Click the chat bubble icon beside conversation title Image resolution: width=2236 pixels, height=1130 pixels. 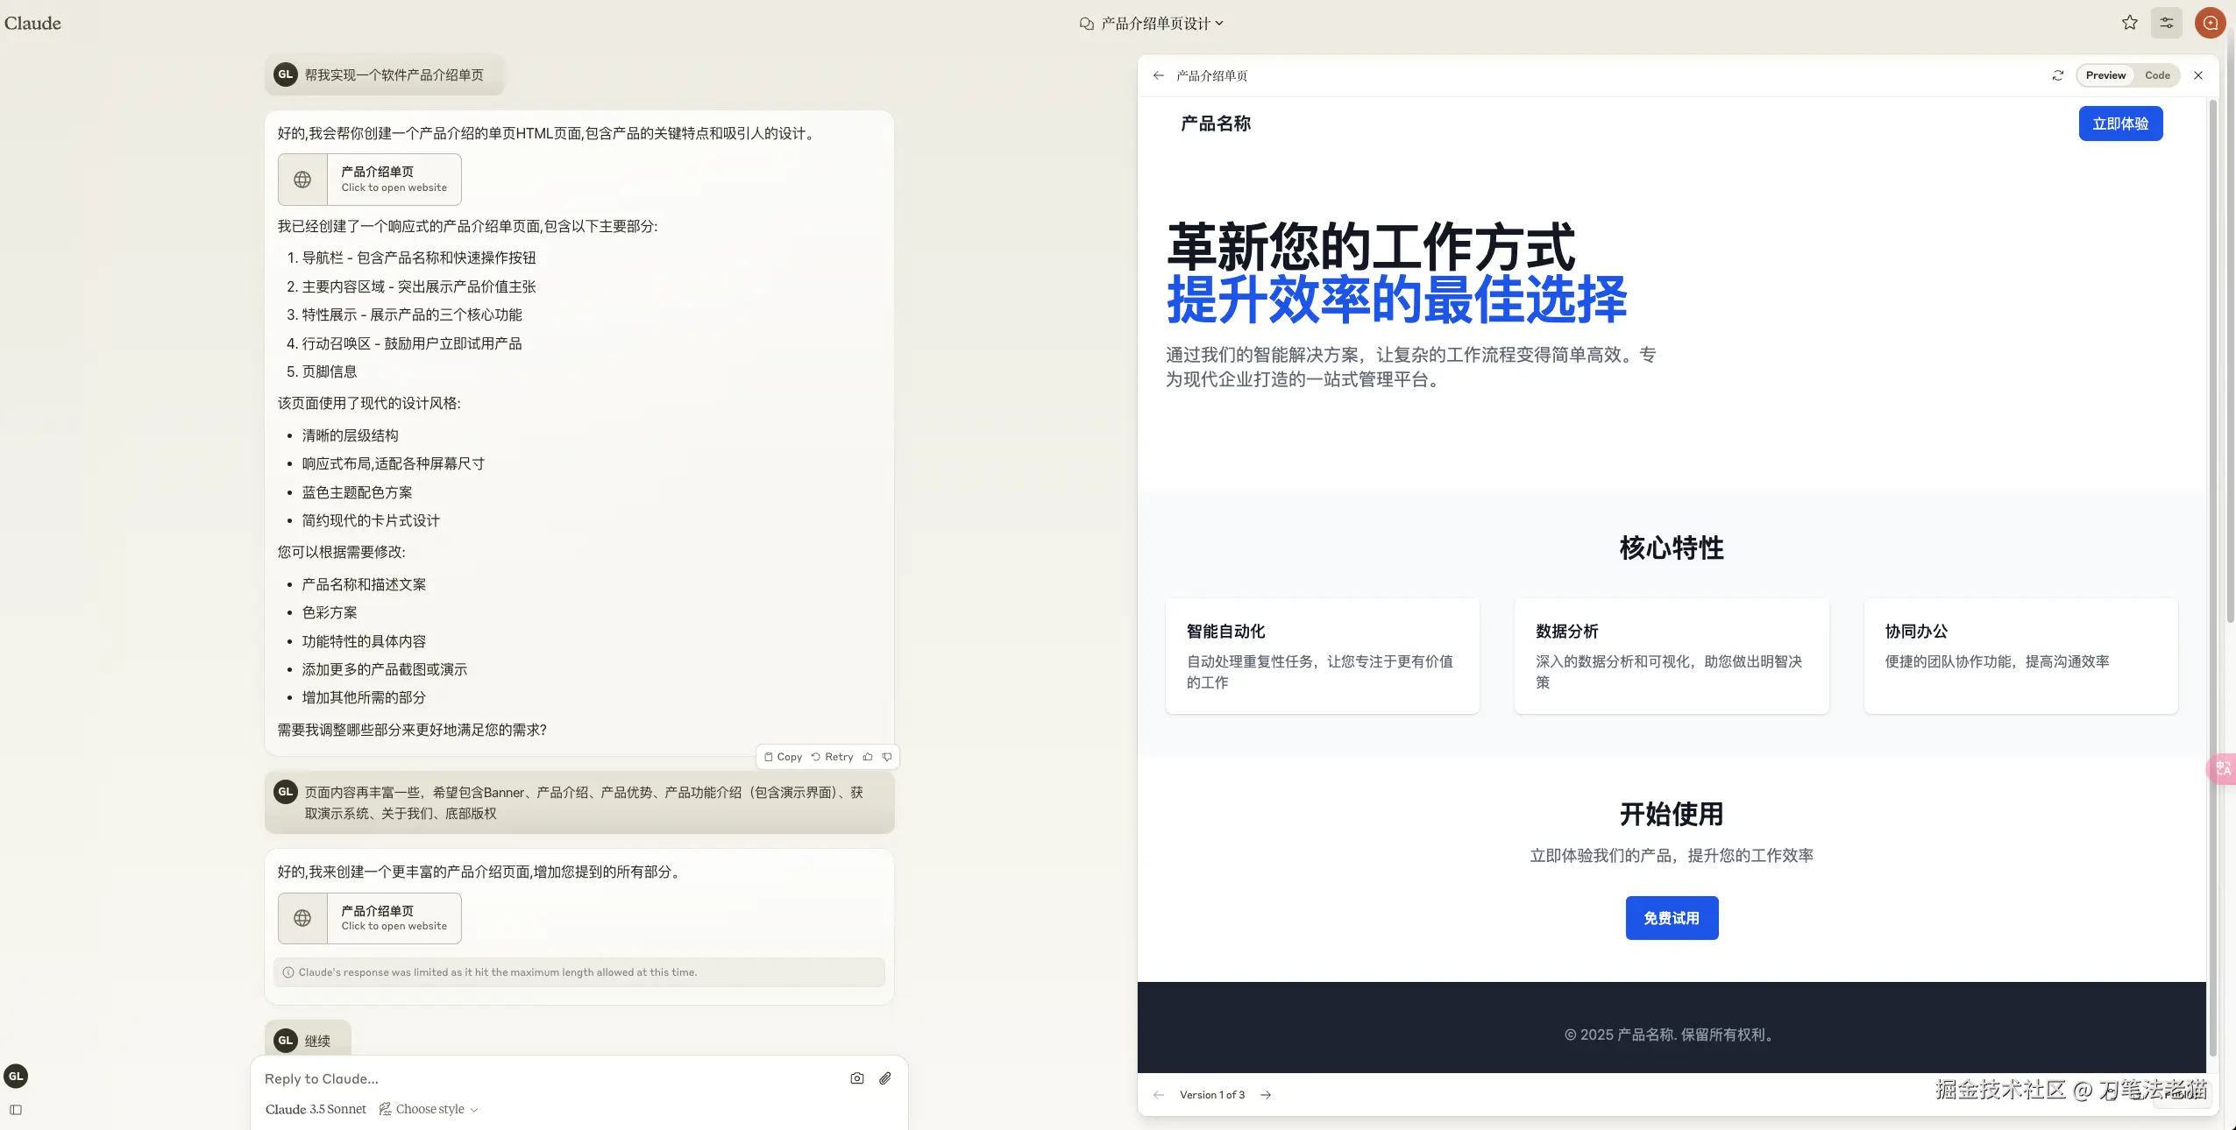(1086, 24)
